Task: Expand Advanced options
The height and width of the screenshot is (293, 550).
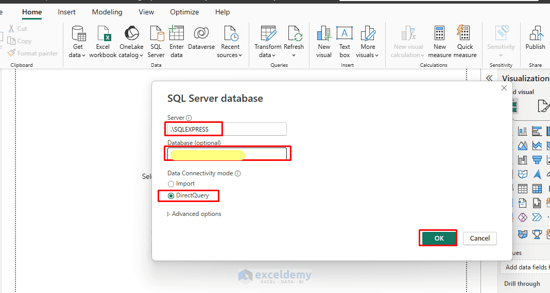Action: point(194,214)
